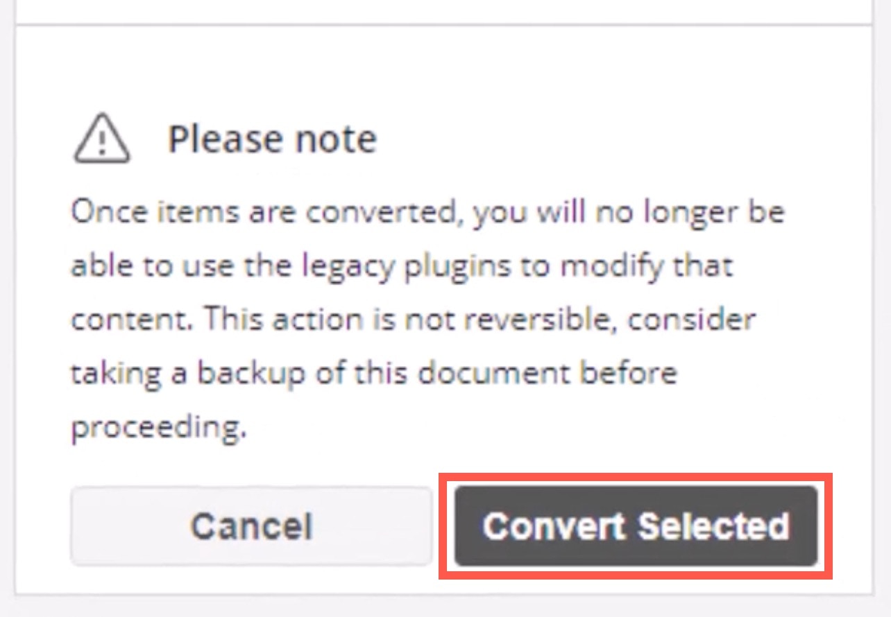Click the red-highlighted Convert Selected control

636,525
